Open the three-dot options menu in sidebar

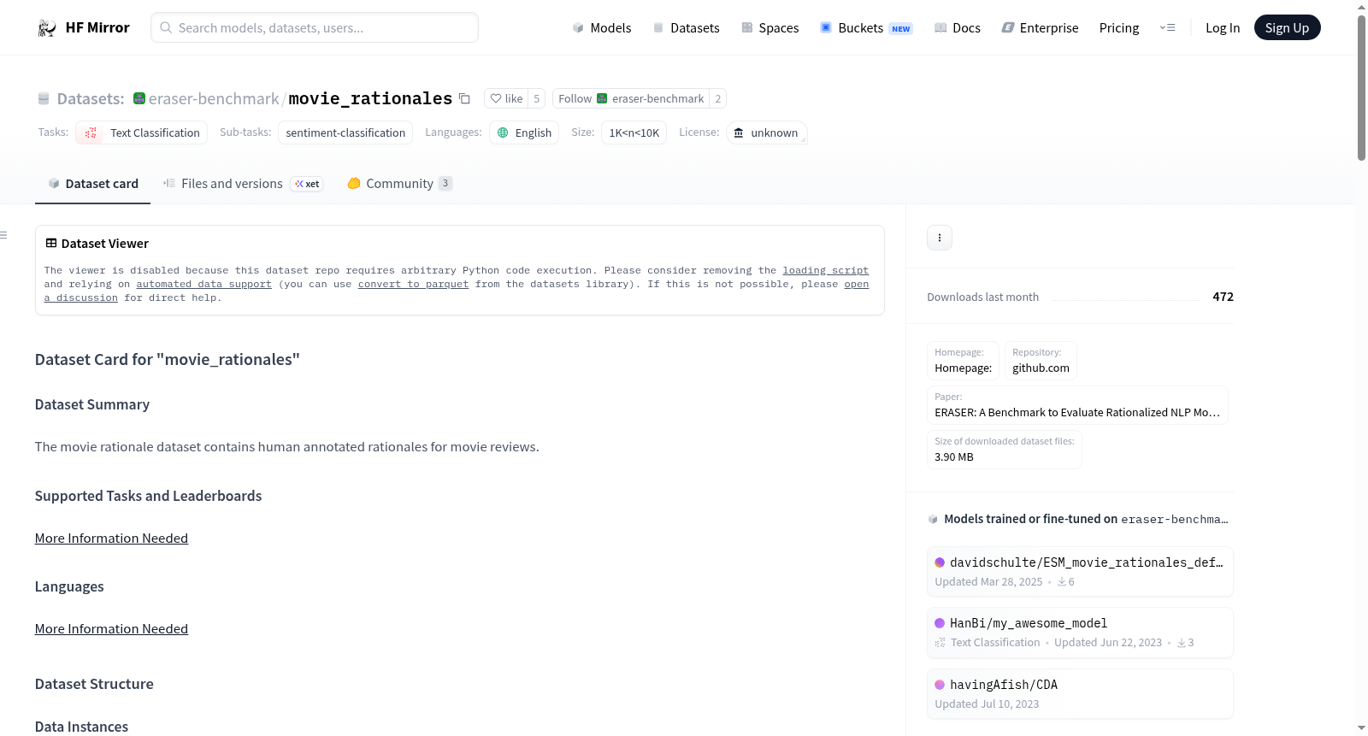940,238
